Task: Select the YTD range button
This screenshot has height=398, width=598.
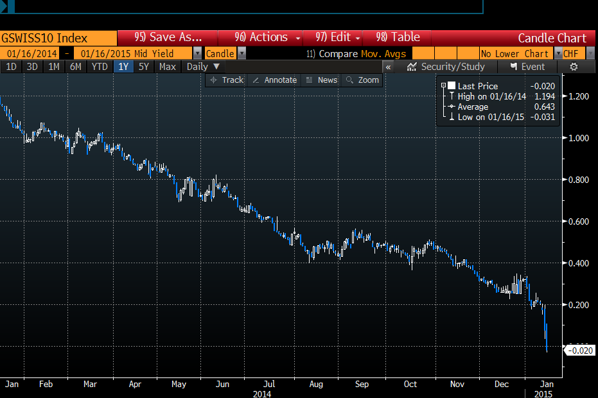Action: pos(100,67)
